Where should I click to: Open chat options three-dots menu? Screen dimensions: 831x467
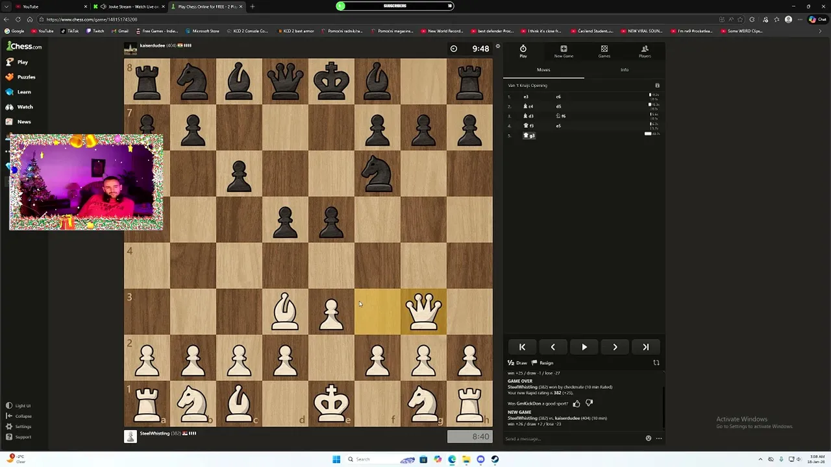[x=659, y=438]
